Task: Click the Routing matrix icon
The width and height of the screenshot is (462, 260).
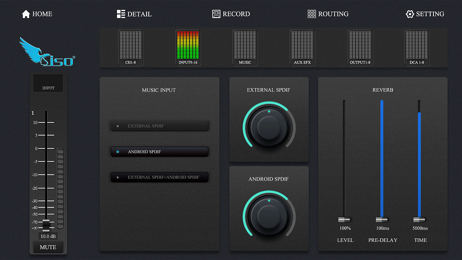Action: pos(311,14)
